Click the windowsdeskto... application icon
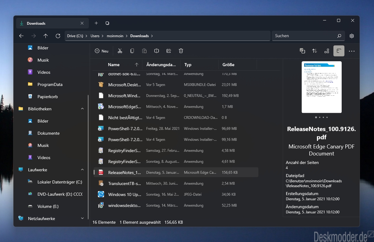 (101, 205)
